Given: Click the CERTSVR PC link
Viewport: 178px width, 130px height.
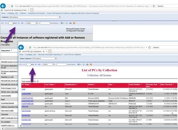Looking at the screenshot, I should pyautogui.click(x=25, y=106).
